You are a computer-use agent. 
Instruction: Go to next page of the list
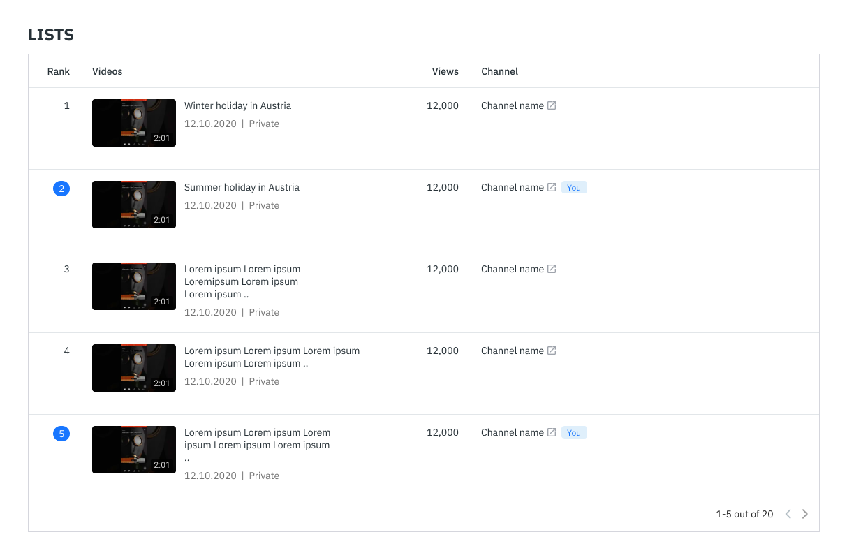805,514
